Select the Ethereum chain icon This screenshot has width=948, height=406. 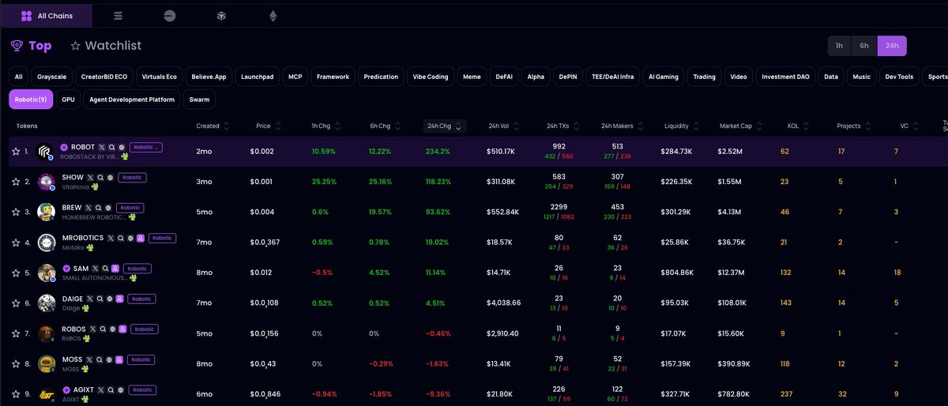click(273, 16)
